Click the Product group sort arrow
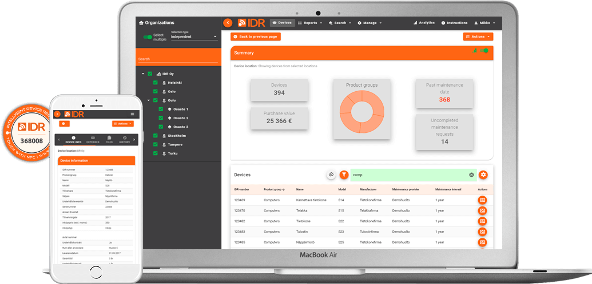The height and width of the screenshot is (284, 592). click(284, 189)
